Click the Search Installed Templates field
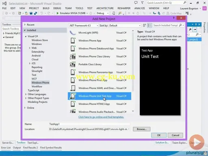 pos(166,25)
